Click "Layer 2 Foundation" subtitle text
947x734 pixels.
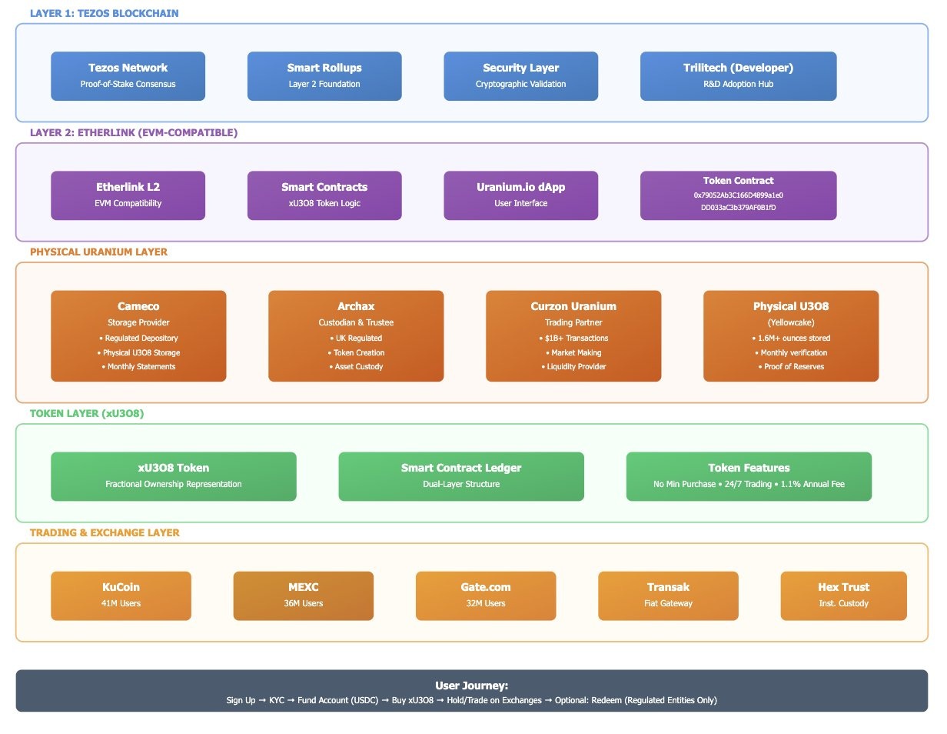tap(324, 84)
